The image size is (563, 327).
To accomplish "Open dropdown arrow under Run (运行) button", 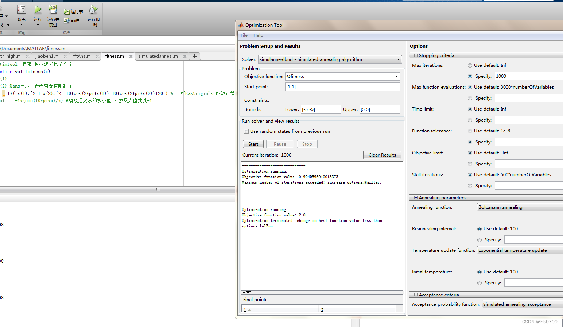I will pyautogui.click(x=38, y=25).
